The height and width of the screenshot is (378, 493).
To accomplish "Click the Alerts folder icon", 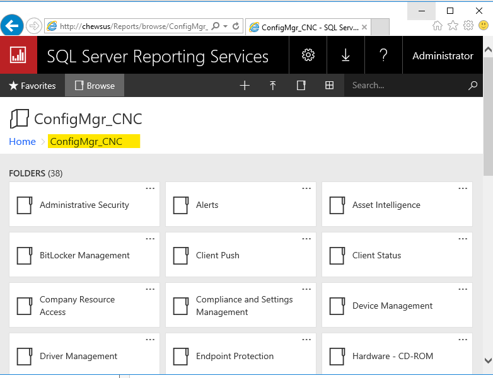I will point(181,205).
